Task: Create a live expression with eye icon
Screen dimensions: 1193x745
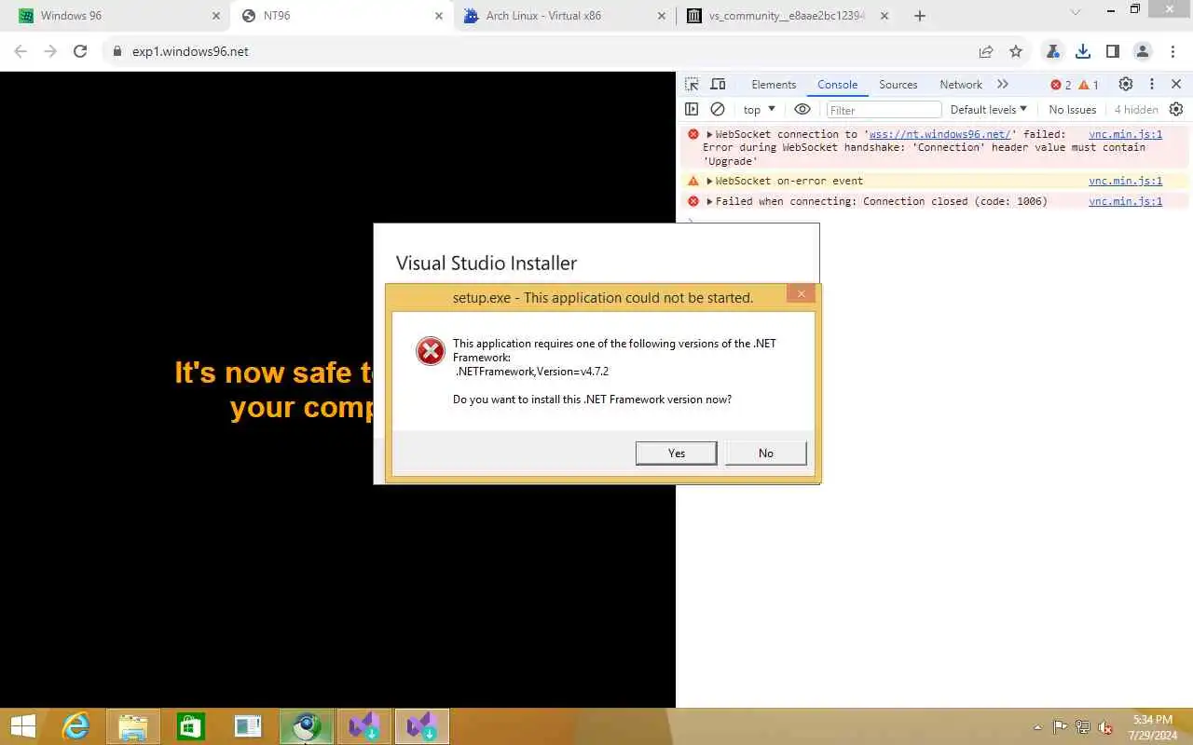Action: 802,109
